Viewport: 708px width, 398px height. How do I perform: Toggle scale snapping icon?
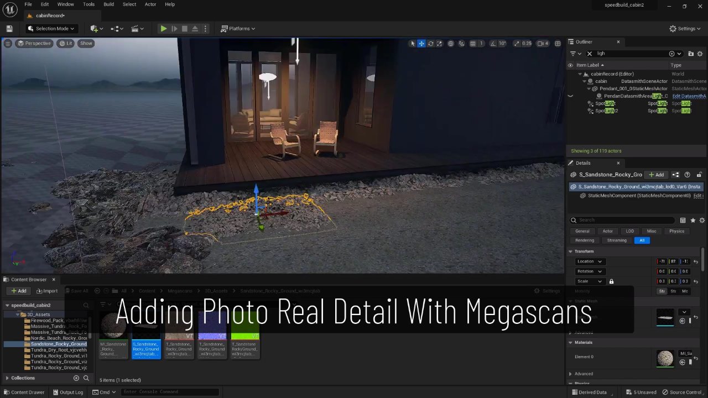tap(517, 44)
